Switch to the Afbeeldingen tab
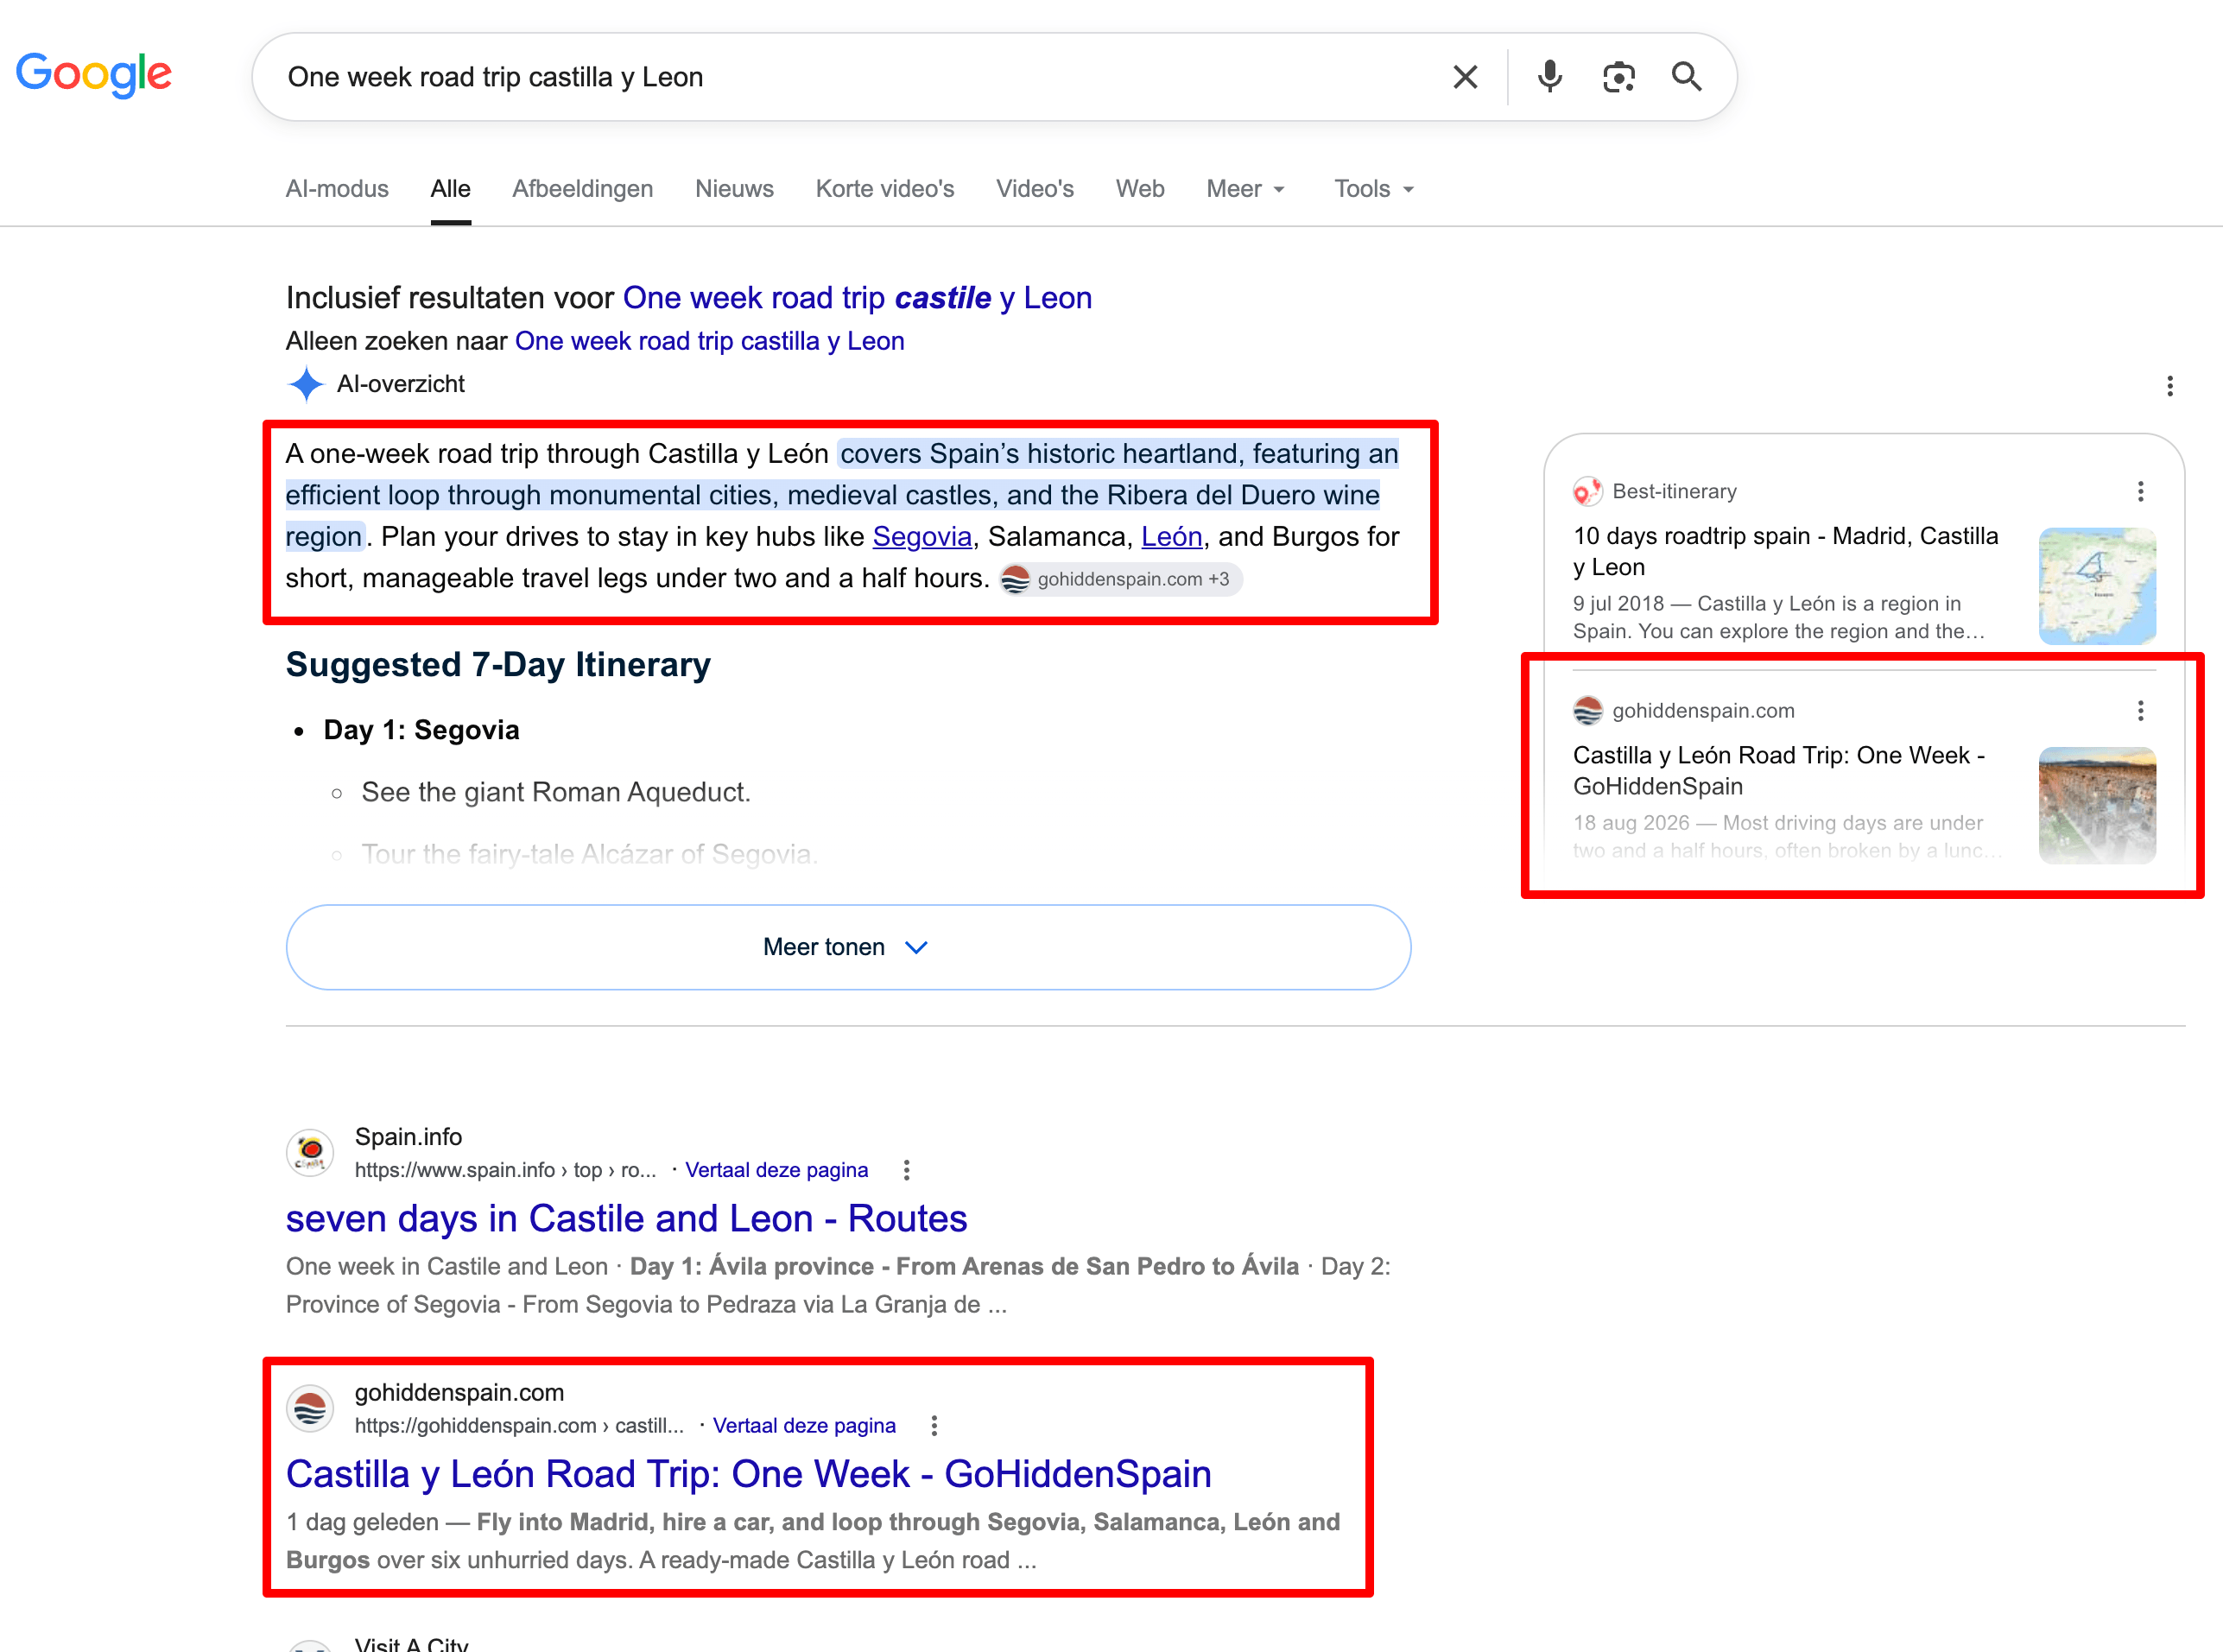This screenshot has width=2223, height=1652. [x=583, y=189]
